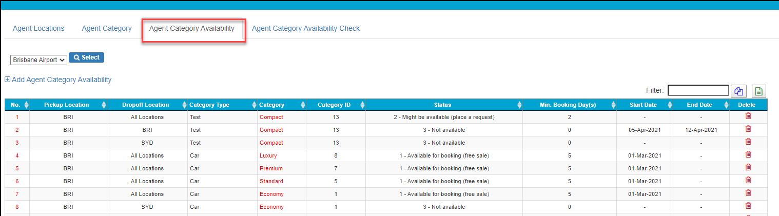
Task: Open Agent Category Availability Check tab
Action: tap(306, 28)
